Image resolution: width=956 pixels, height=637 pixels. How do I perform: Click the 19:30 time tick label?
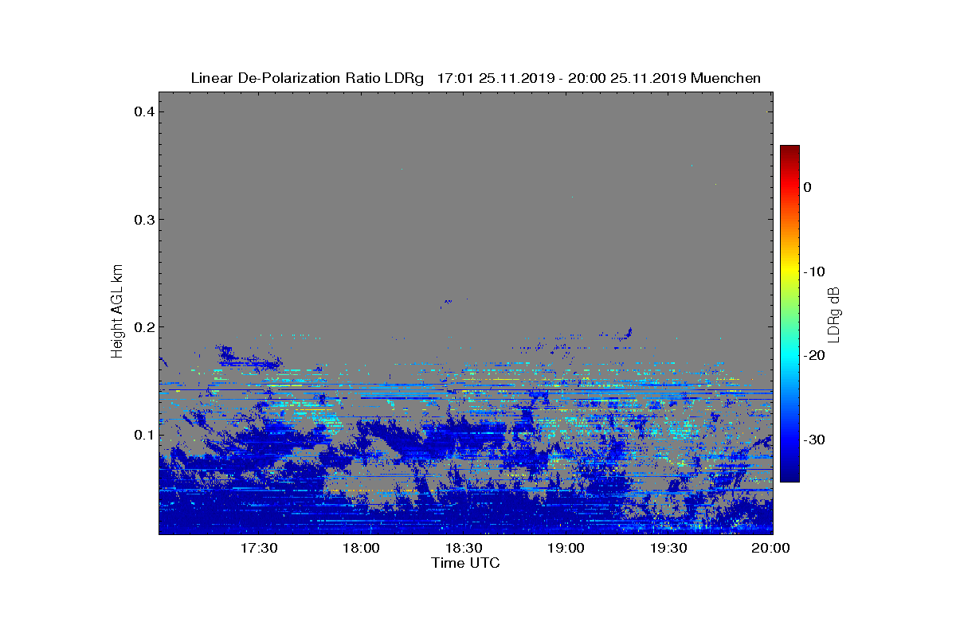click(x=669, y=549)
